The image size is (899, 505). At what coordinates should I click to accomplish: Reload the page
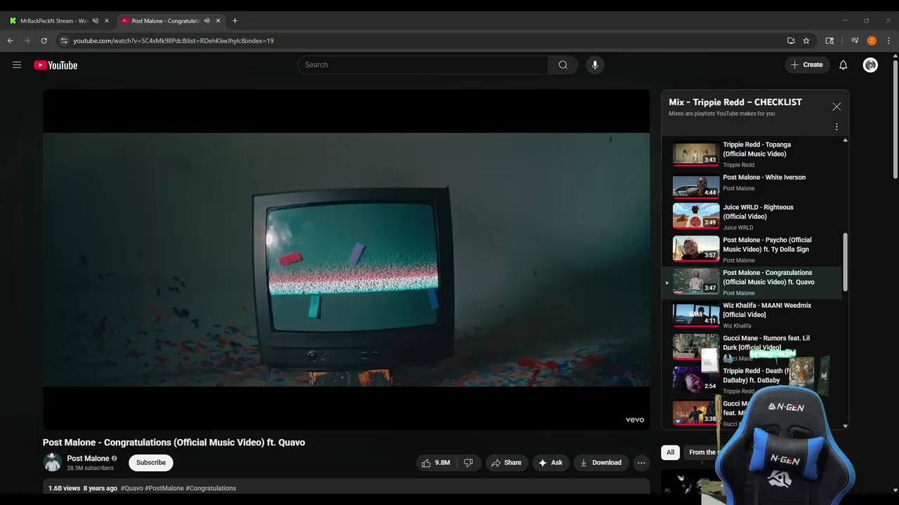coord(44,41)
